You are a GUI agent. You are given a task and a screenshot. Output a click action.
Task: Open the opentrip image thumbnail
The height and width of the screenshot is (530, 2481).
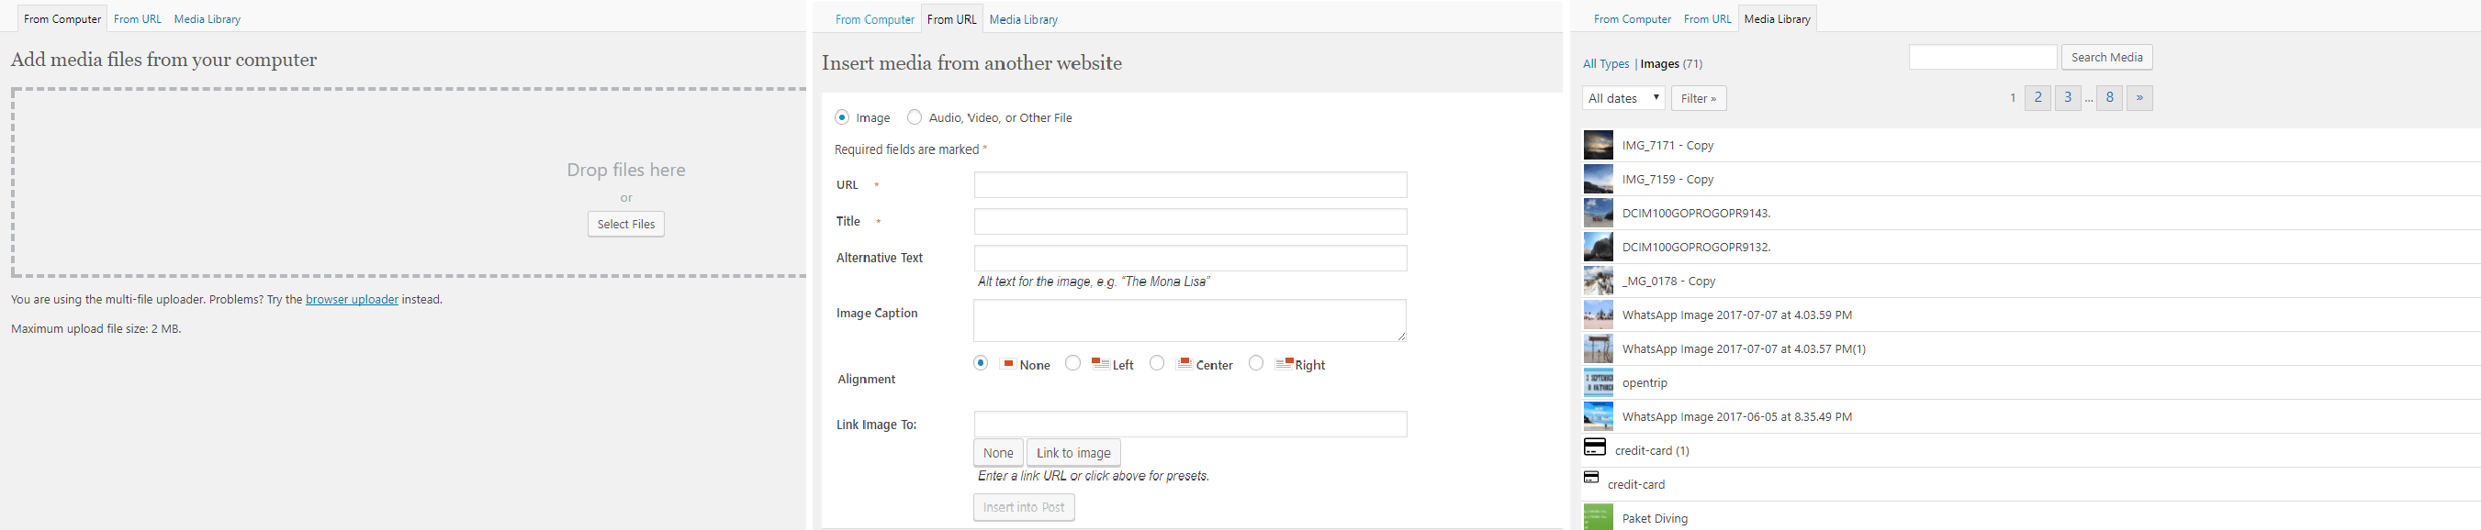(x=1598, y=383)
